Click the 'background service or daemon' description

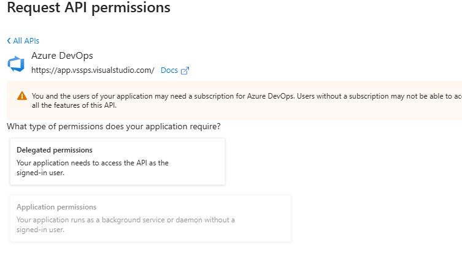(x=126, y=220)
